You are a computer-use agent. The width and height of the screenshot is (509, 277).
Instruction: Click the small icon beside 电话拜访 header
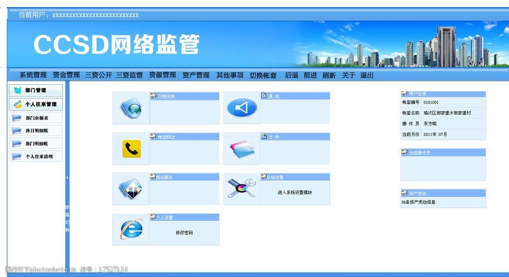(x=153, y=136)
